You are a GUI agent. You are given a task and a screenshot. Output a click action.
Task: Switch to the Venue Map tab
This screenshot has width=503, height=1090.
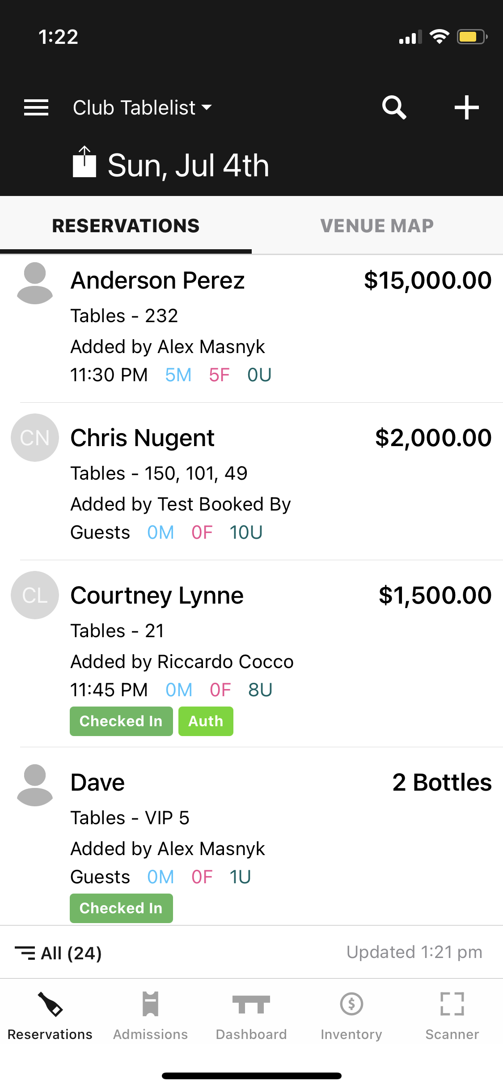[377, 226]
